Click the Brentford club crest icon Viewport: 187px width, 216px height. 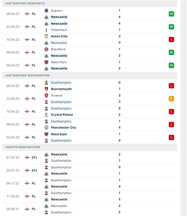[46, 49]
